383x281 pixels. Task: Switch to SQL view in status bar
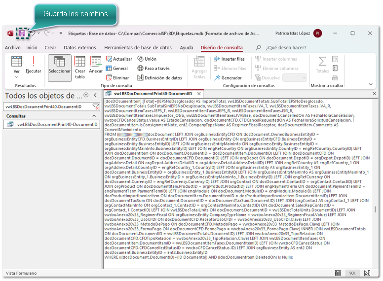click(x=352, y=273)
